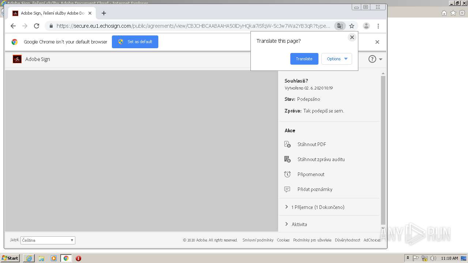Click the Translate button
The width and height of the screenshot is (468, 263).
[304, 59]
